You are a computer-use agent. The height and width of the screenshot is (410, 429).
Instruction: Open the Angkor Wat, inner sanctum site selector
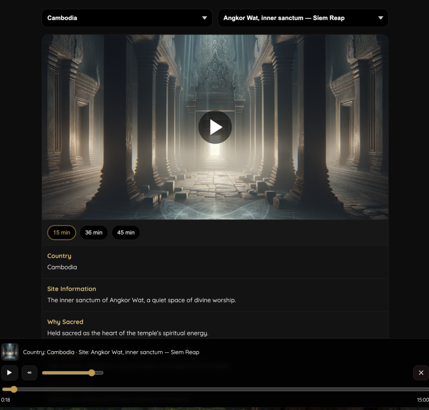[x=302, y=18]
